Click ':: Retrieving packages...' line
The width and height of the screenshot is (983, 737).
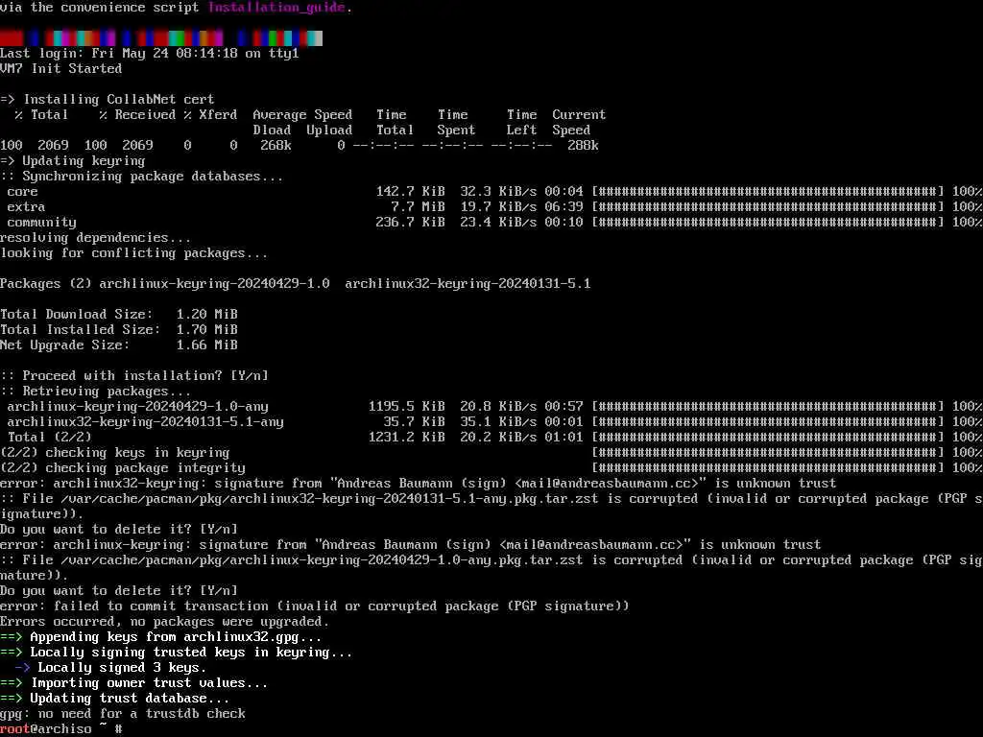[x=95, y=392]
